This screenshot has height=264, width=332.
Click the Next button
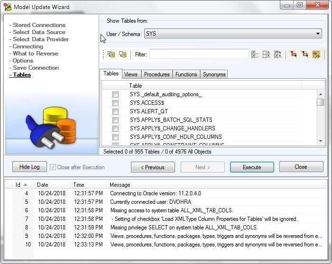(203, 167)
